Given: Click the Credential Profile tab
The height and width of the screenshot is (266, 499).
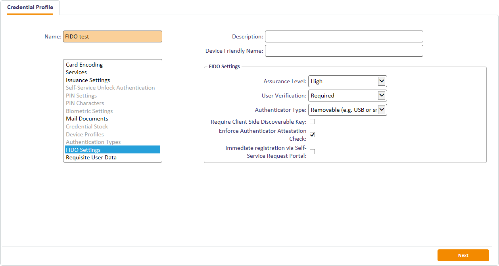Looking at the screenshot, I should click(30, 8).
